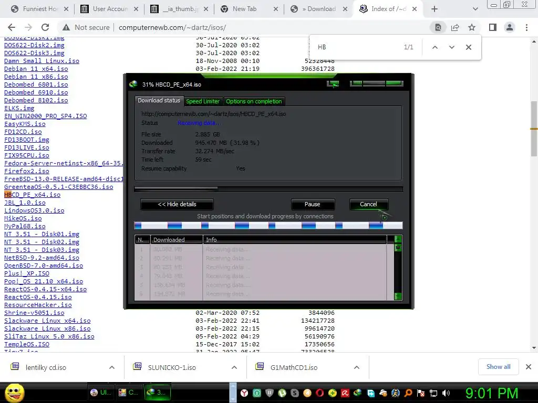538x403 pixels.
Task: Click the gray S circle tray icon
Action: point(295,393)
